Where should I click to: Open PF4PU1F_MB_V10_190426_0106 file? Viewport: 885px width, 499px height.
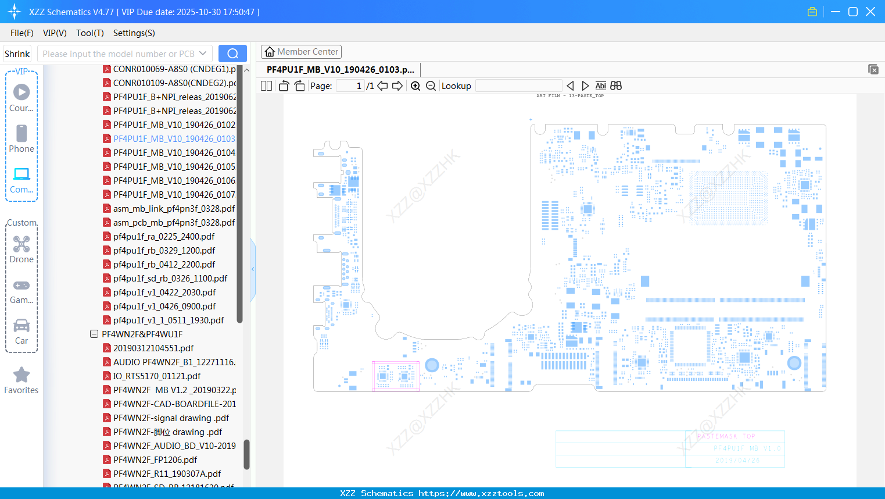174,181
